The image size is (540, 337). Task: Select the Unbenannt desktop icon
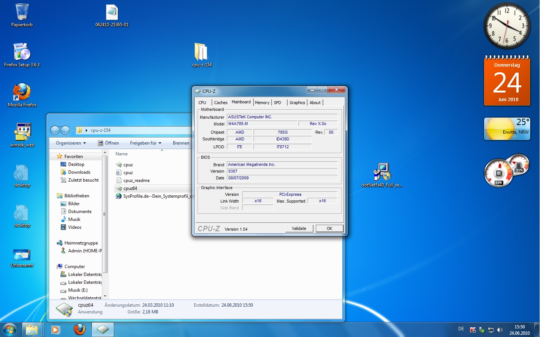point(22,258)
